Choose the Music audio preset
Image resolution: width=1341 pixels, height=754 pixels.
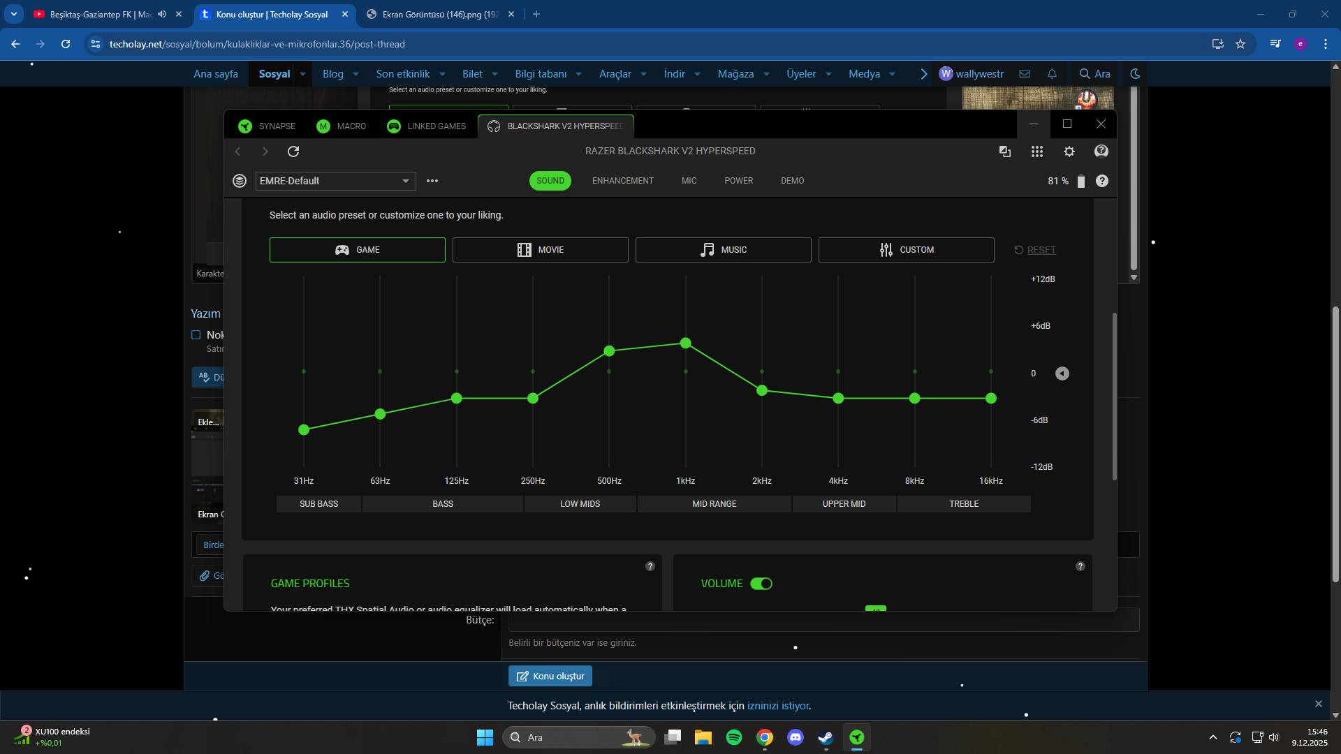click(x=724, y=250)
